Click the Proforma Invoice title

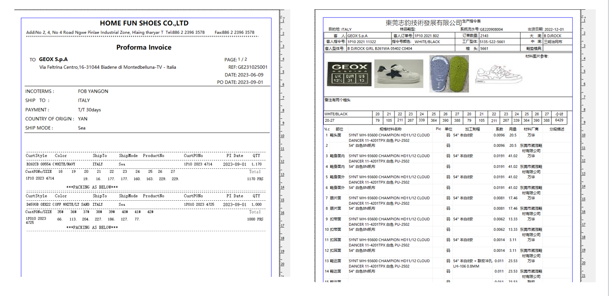[144, 48]
